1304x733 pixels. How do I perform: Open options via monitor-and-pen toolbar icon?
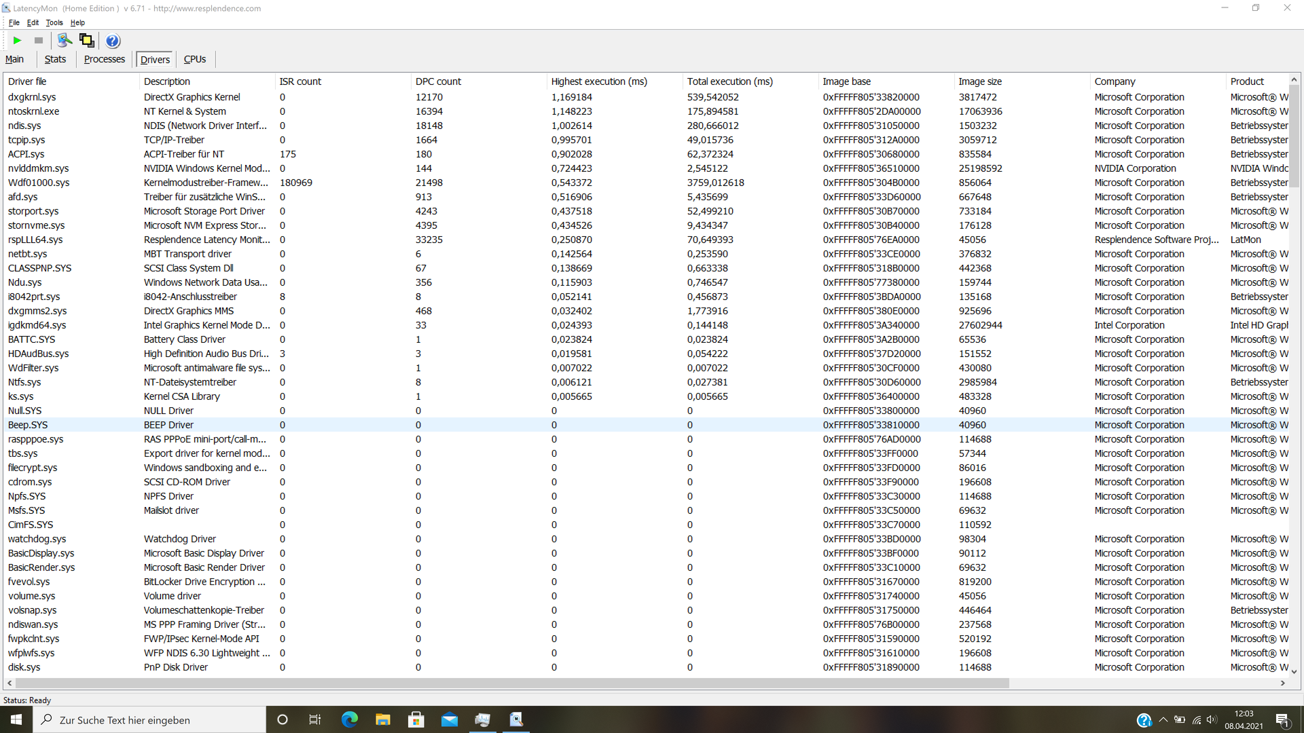coord(65,41)
